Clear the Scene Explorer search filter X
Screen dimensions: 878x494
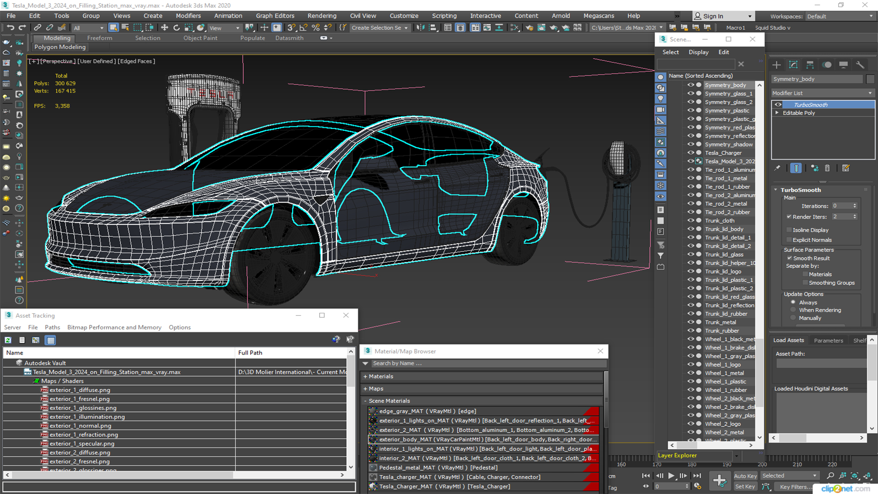coord(741,64)
